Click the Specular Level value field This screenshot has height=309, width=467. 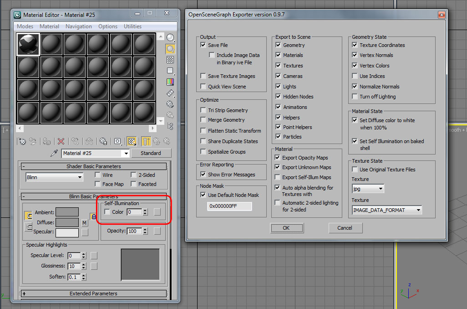pos(74,256)
